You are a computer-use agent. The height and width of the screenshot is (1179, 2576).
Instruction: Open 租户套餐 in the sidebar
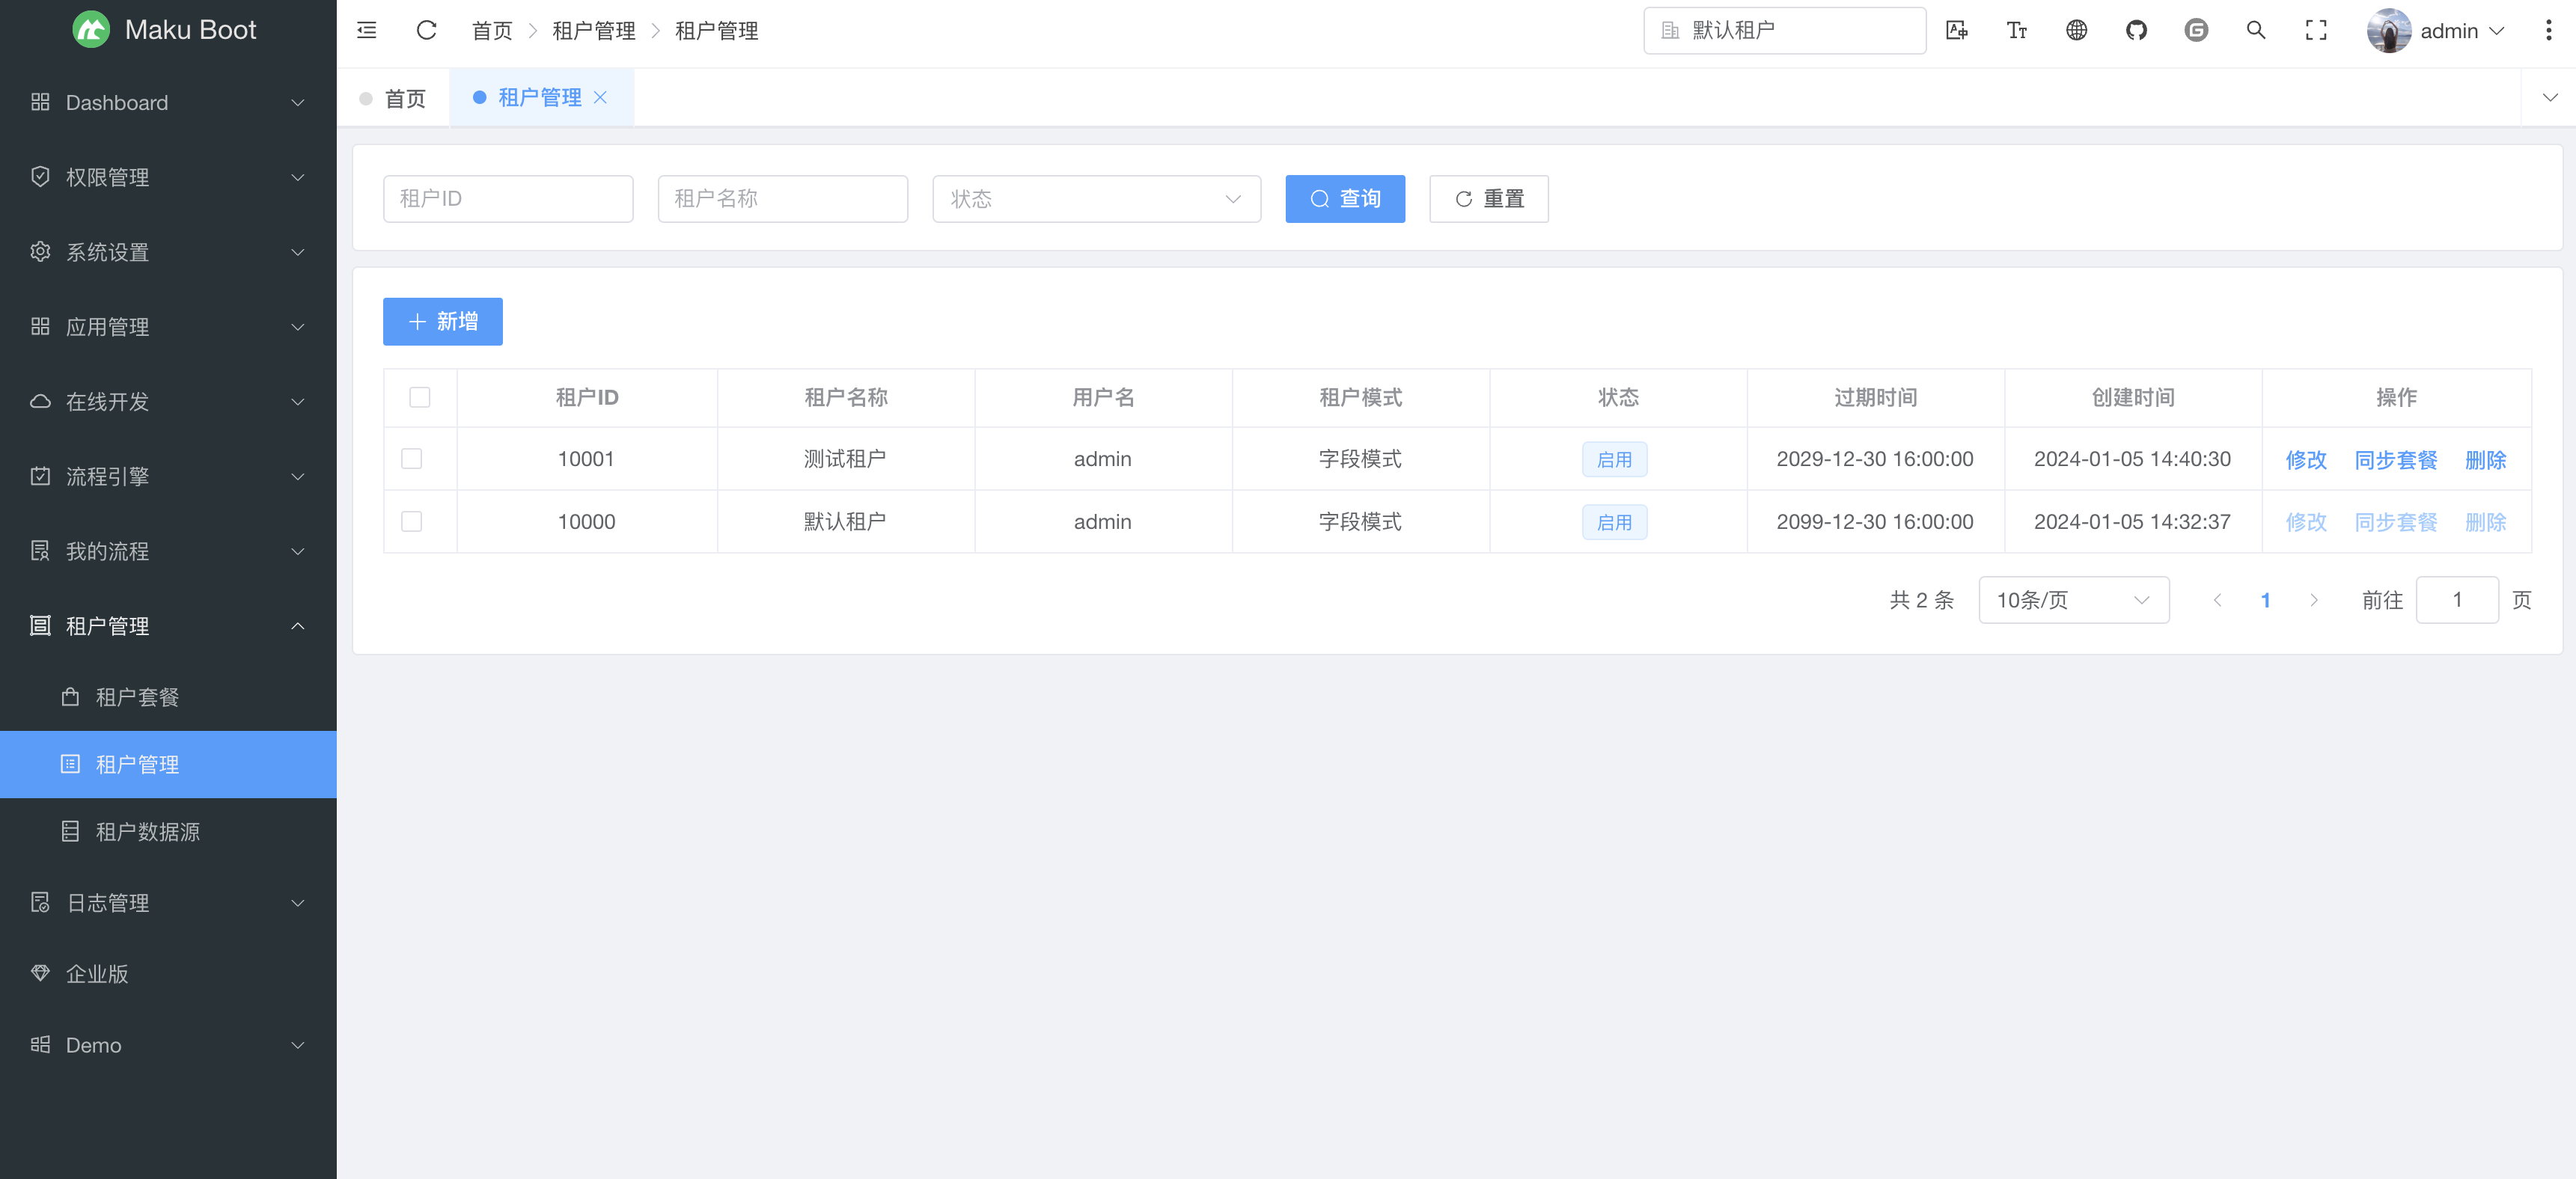137,697
